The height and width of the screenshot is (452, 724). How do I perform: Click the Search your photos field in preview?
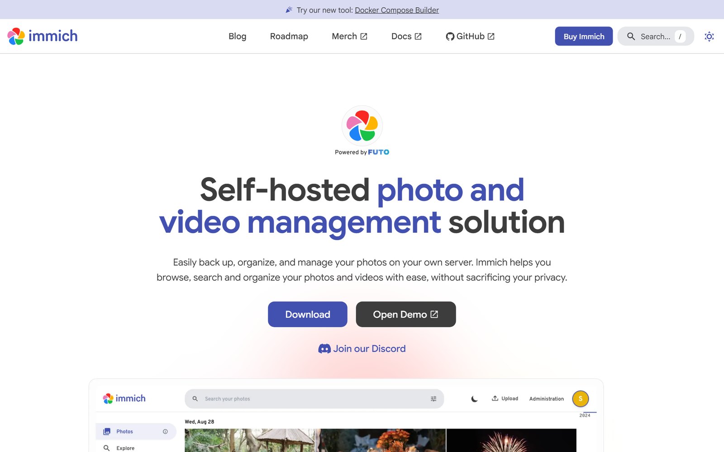tap(314, 399)
